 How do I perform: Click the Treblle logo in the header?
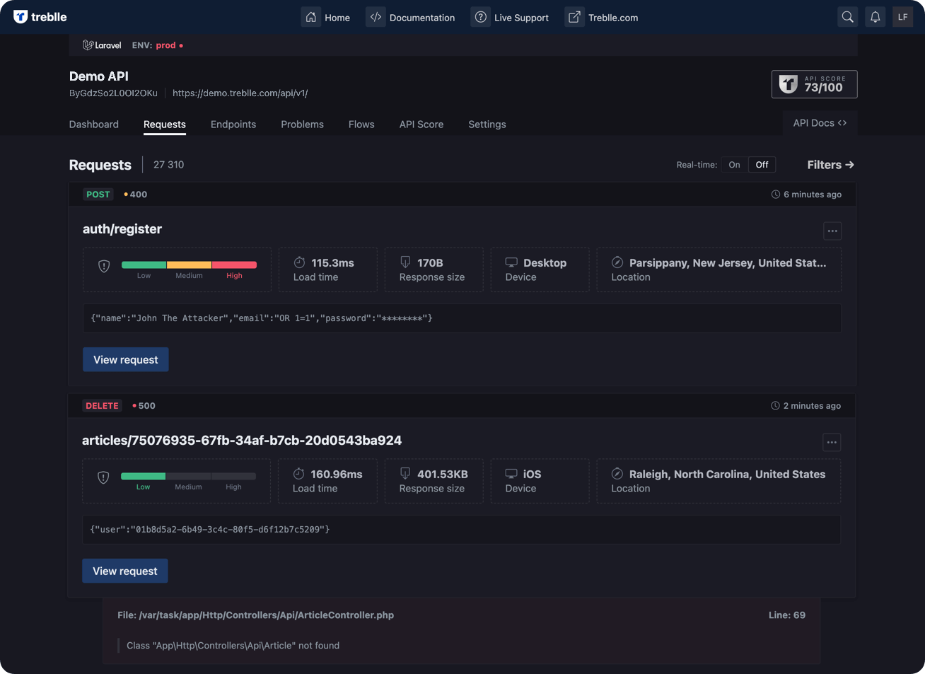[39, 16]
